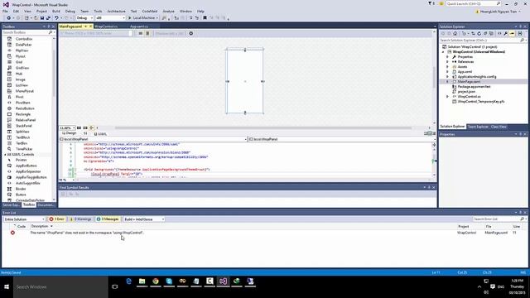The width and height of the screenshot is (530, 298).
Task: Click the Sync with Active Document icon
Action: coord(473,33)
